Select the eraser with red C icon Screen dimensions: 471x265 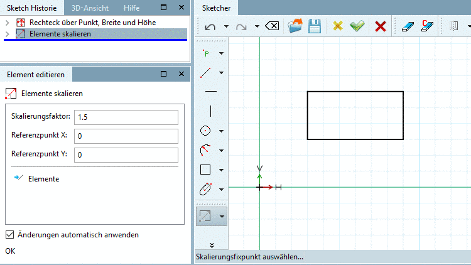(x=427, y=26)
